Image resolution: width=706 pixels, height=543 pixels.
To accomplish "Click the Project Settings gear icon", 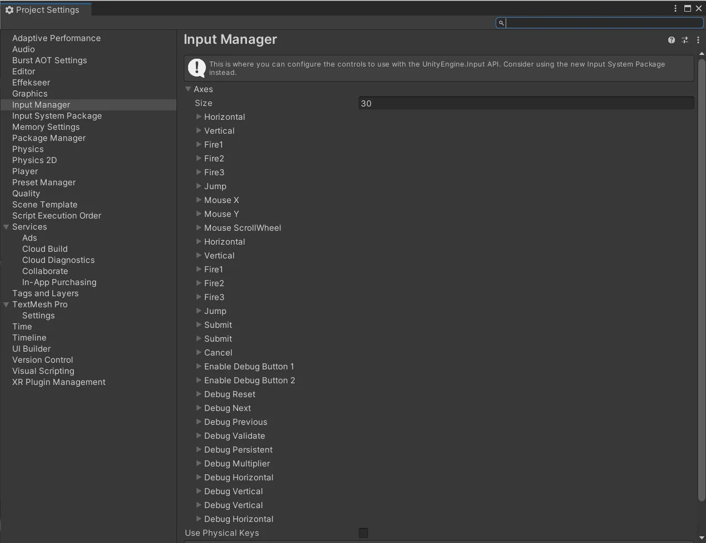I will point(9,10).
